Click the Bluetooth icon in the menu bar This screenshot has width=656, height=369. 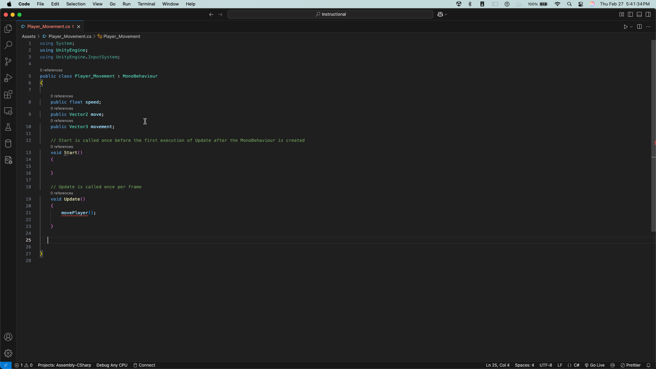pyautogui.click(x=470, y=4)
